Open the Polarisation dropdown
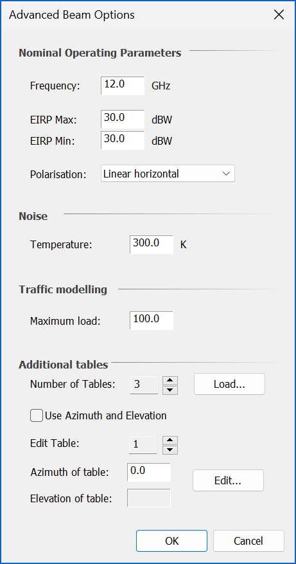 [x=168, y=174]
